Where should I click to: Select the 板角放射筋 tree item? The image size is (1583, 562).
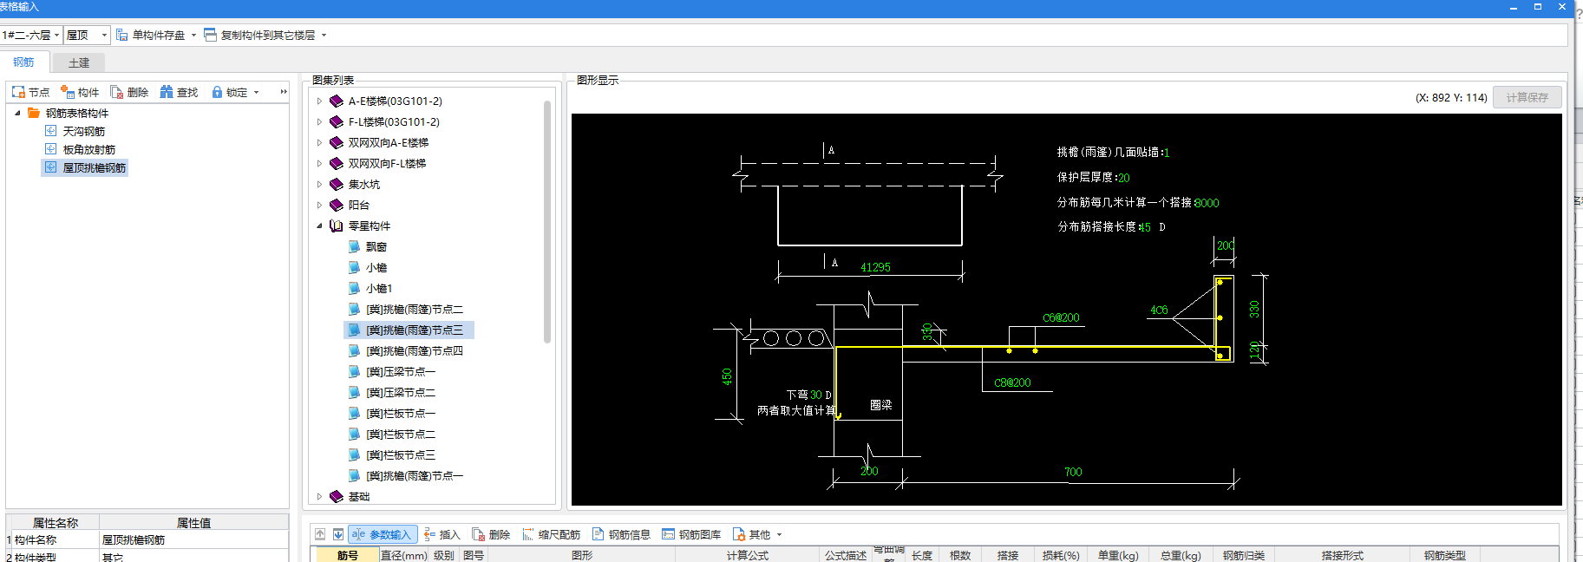coord(88,149)
